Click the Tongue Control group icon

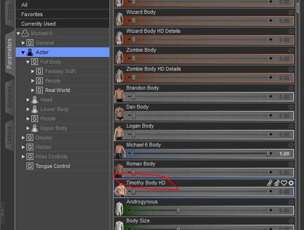tap(30, 166)
